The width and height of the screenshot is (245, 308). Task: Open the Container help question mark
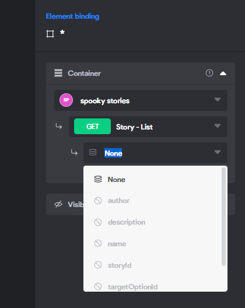click(x=209, y=73)
